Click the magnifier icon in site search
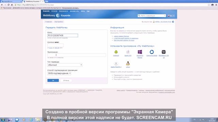This screenshot has width=218, height=122. click(139, 16)
